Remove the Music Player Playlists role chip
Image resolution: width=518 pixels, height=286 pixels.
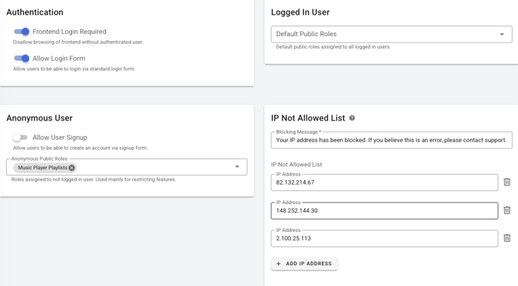coord(72,168)
